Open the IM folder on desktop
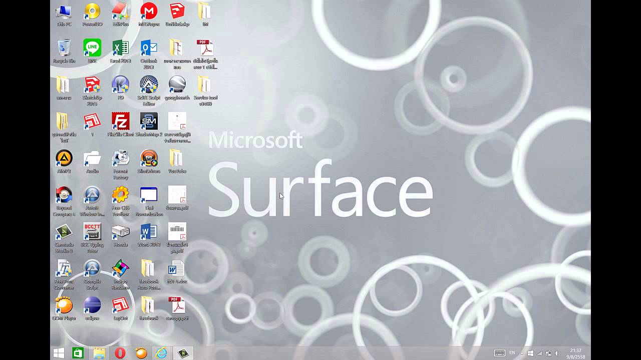 205,14
